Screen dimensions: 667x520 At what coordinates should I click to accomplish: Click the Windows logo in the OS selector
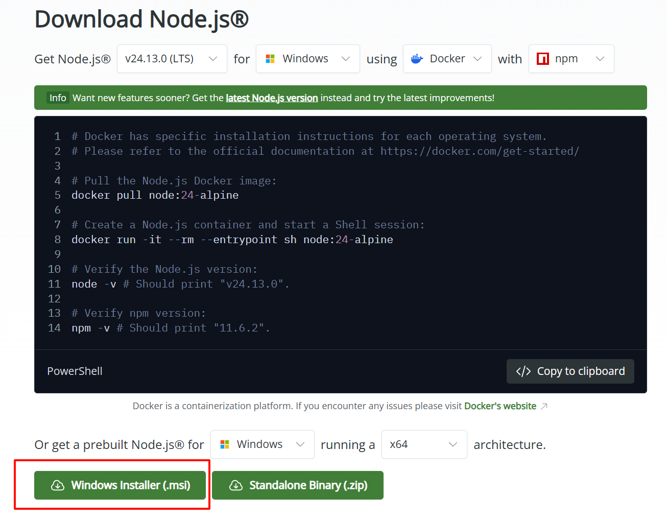click(270, 58)
